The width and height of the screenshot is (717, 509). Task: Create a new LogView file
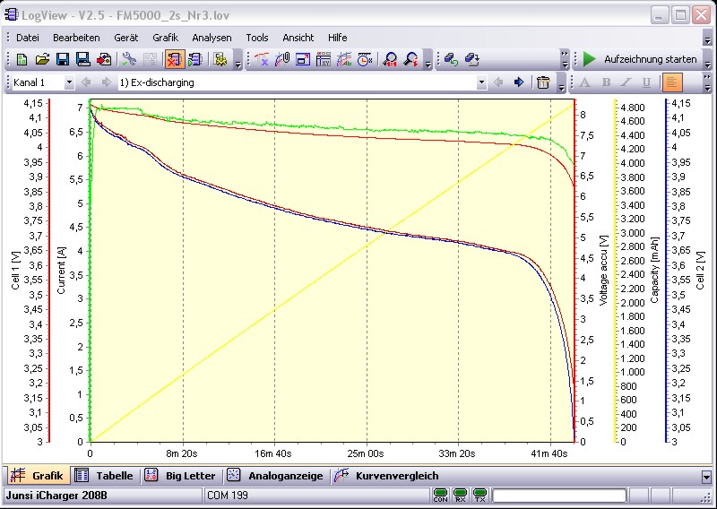(x=22, y=59)
